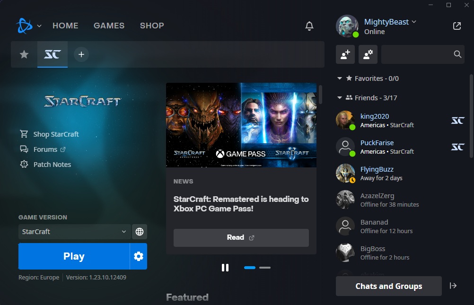Click FlyingBuzz avatar

345,173
